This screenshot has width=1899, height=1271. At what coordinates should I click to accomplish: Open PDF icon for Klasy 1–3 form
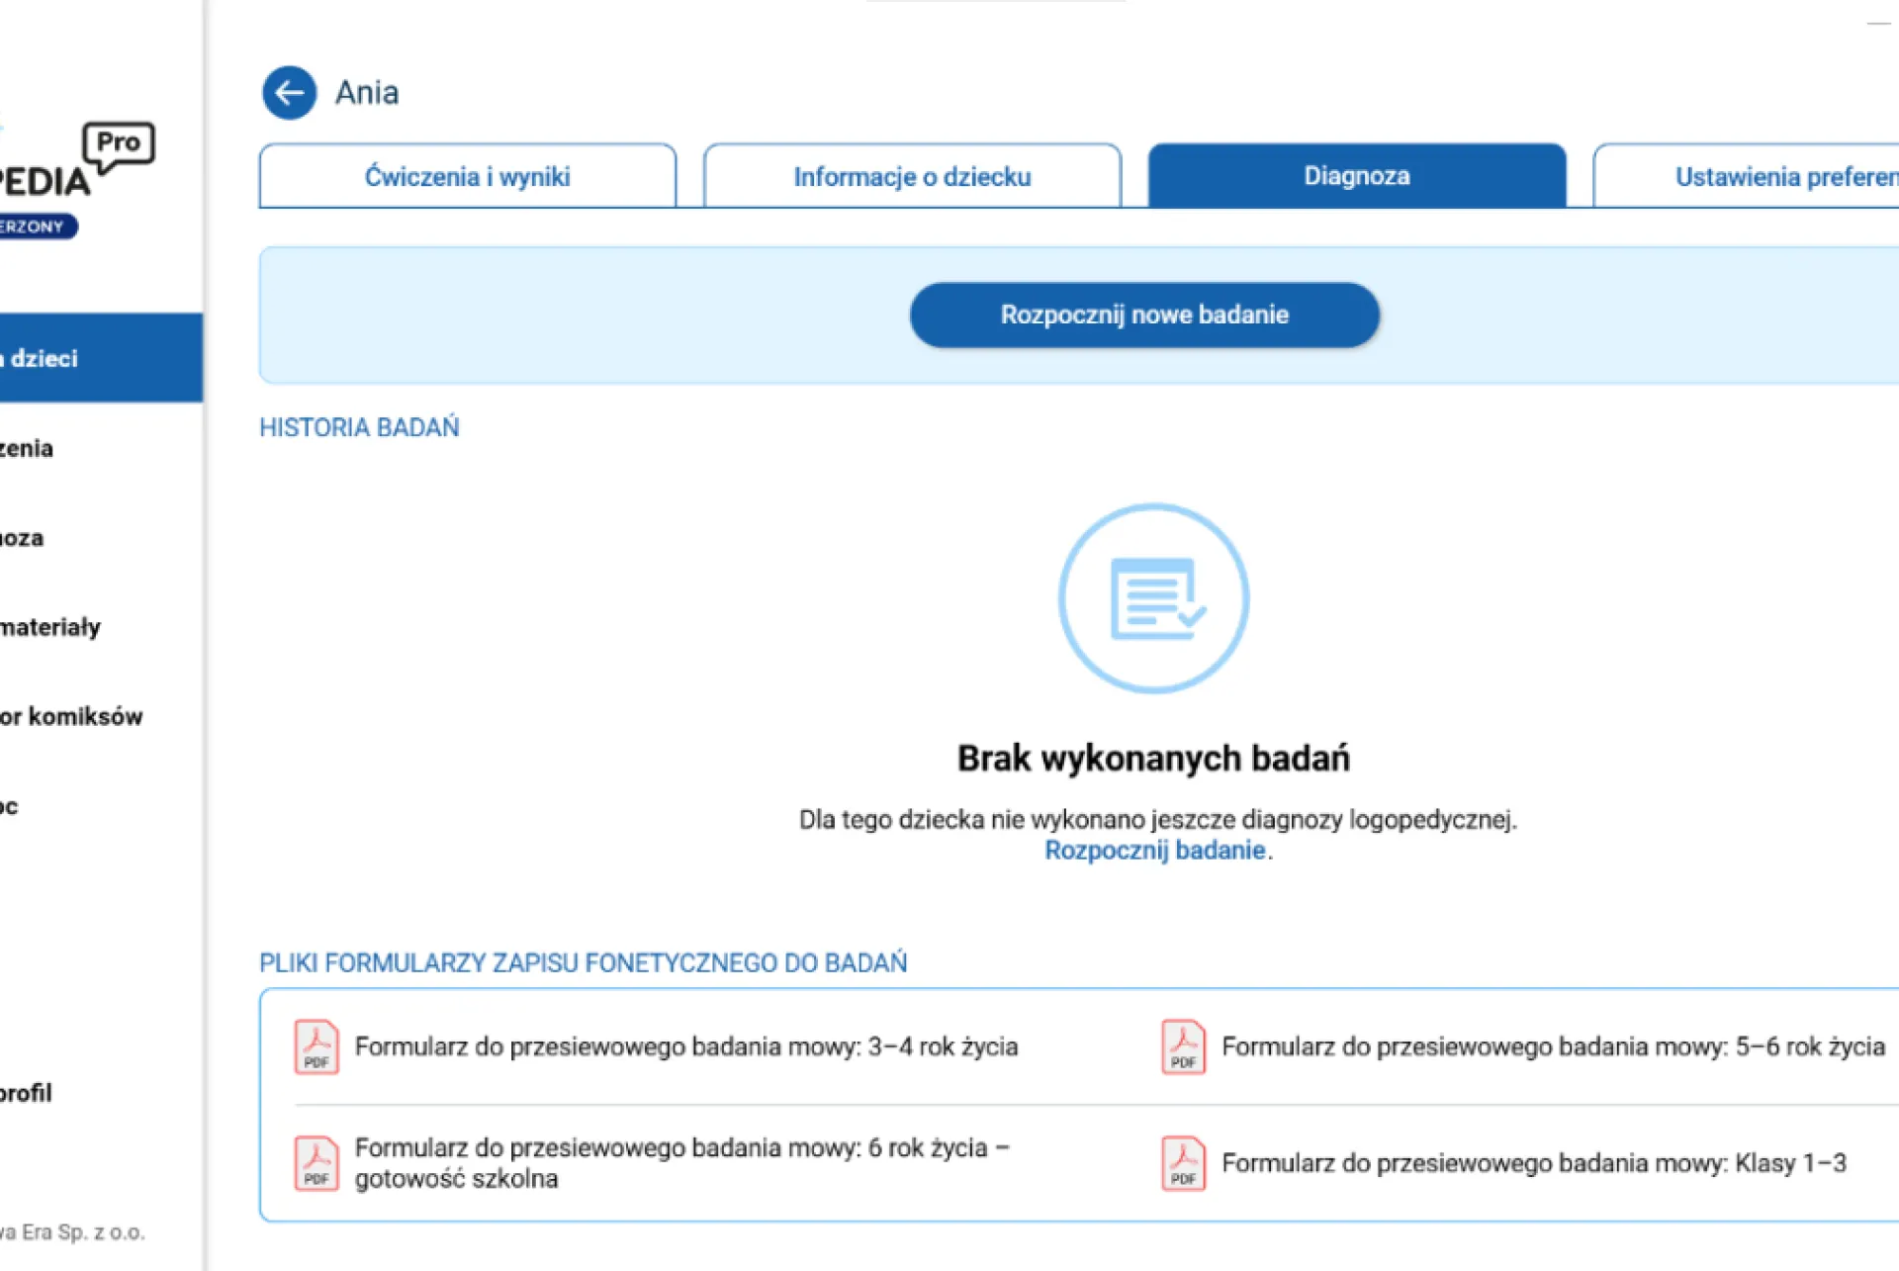click(1183, 1162)
